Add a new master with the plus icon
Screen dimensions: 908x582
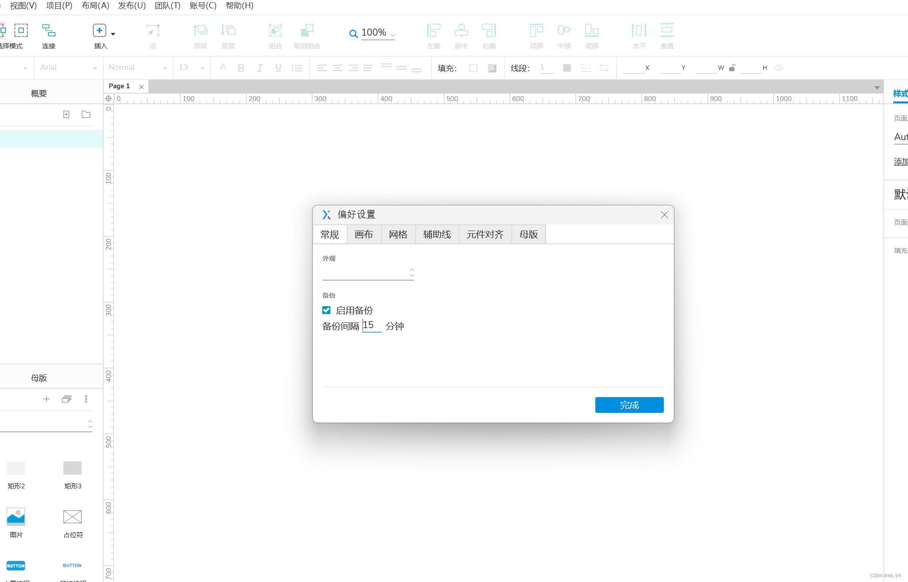(x=46, y=399)
